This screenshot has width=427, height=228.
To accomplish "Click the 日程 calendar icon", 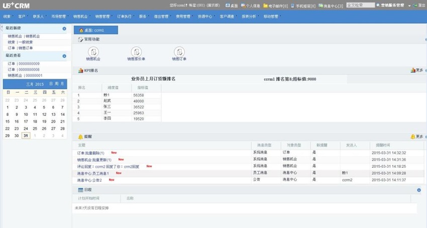I will [x=80, y=190].
